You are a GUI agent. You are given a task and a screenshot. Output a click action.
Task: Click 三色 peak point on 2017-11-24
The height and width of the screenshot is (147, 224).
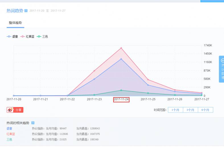click(x=121, y=90)
